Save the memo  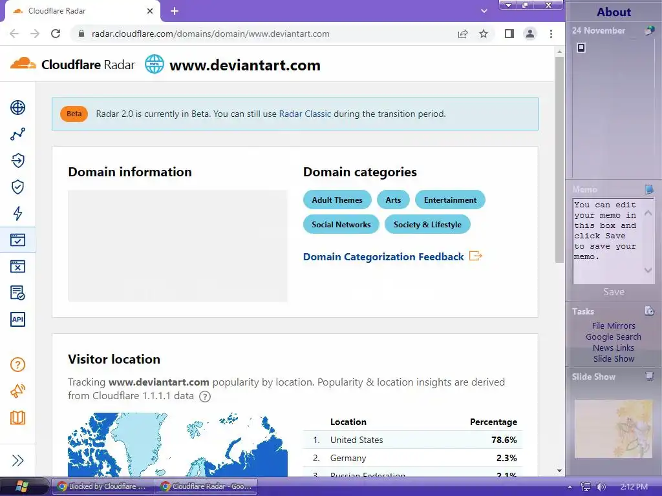(x=614, y=292)
